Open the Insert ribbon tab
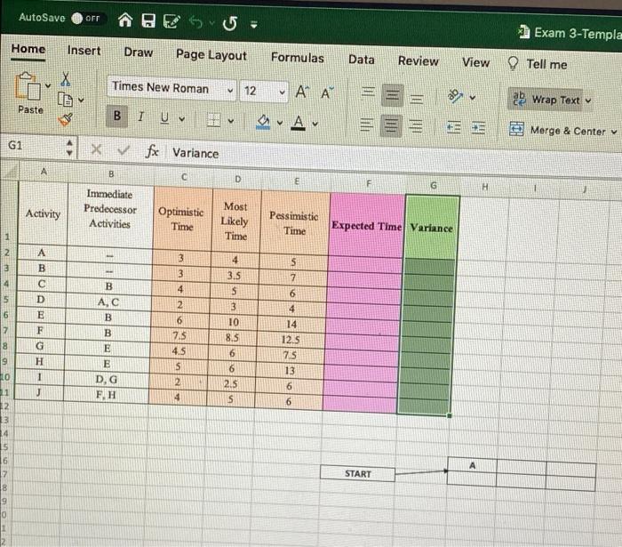This screenshot has width=622, height=547. pyautogui.click(x=84, y=51)
